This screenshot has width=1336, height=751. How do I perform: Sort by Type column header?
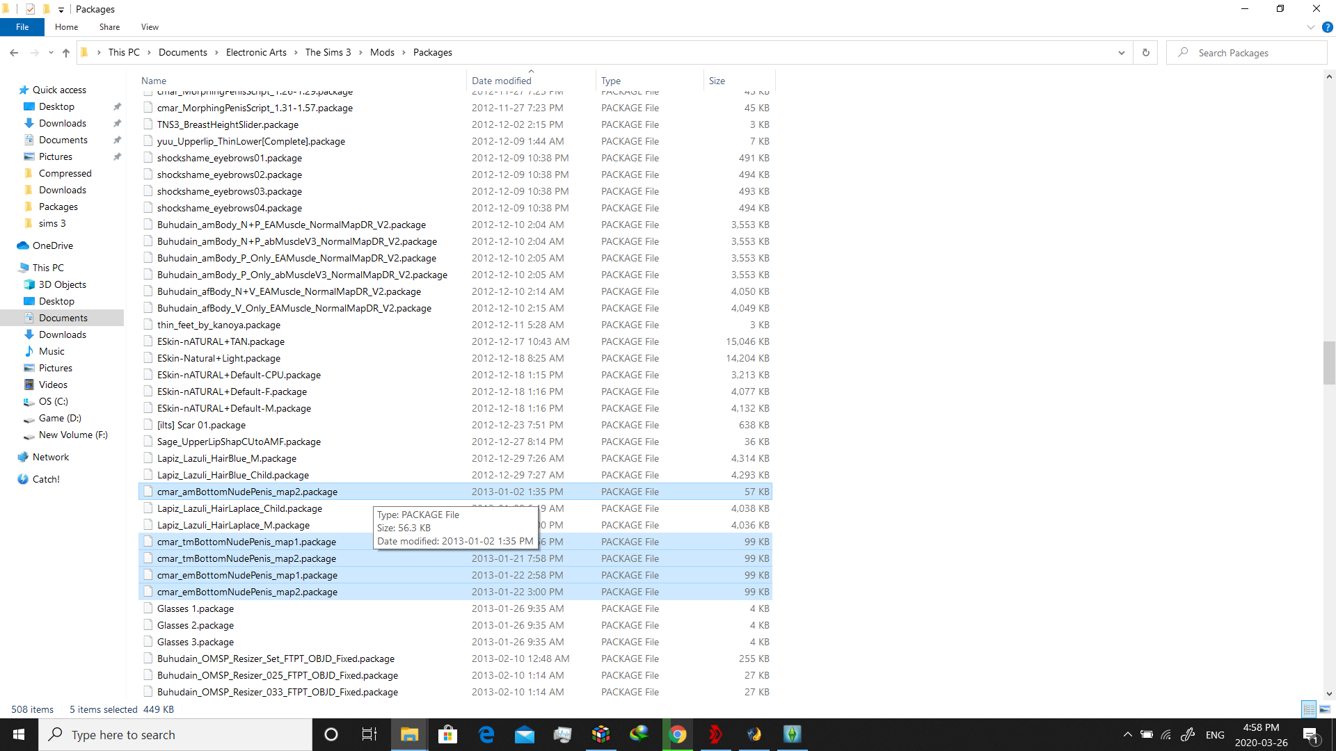click(650, 81)
